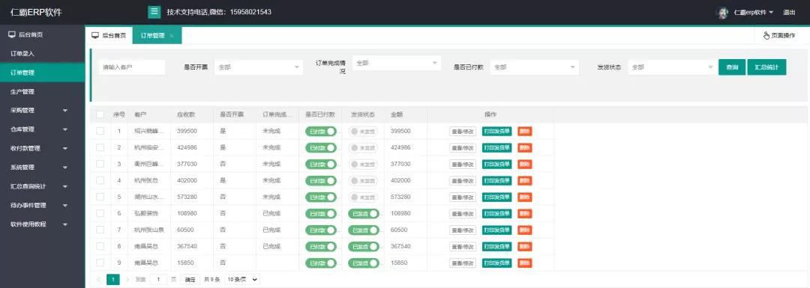The width and height of the screenshot is (810, 288).
Task: Click 查看/修改 for order 402000
Action: 462,181
